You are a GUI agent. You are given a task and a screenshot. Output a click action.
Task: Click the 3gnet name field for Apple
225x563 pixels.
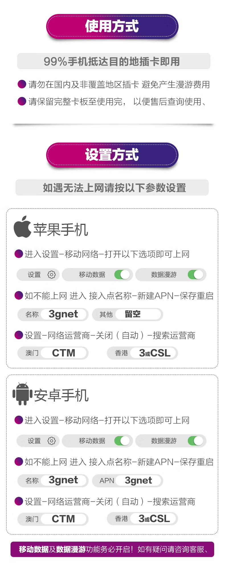[64, 314]
